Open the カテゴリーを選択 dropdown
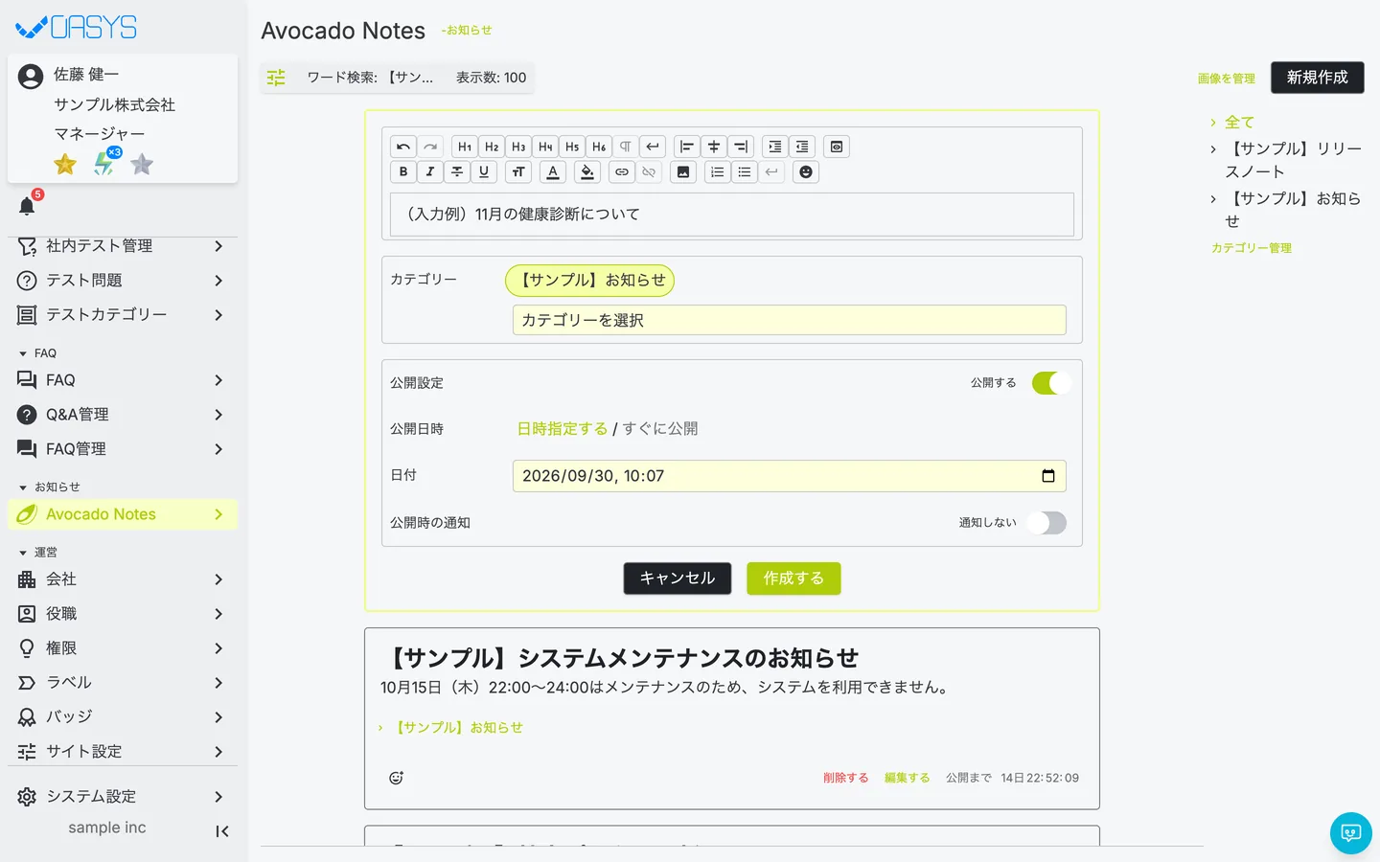The image size is (1380, 862). tap(790, 320)
